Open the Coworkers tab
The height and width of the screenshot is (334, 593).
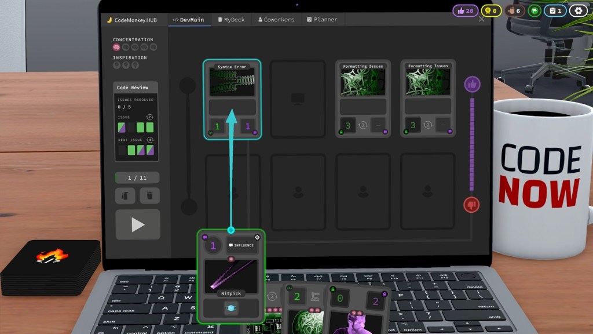click(x=277, y=19)
